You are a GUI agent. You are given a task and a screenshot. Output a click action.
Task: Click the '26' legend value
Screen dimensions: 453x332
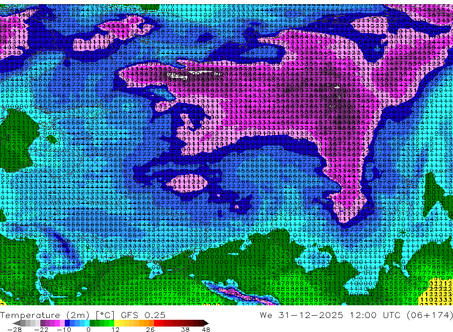(150, 329)
